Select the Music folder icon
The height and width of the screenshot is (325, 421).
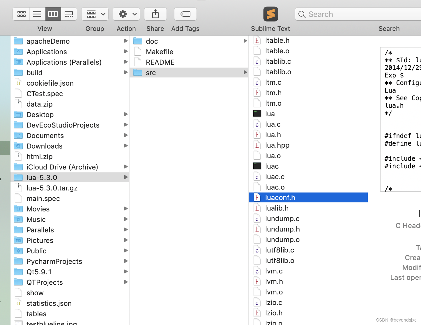point(18,219)
